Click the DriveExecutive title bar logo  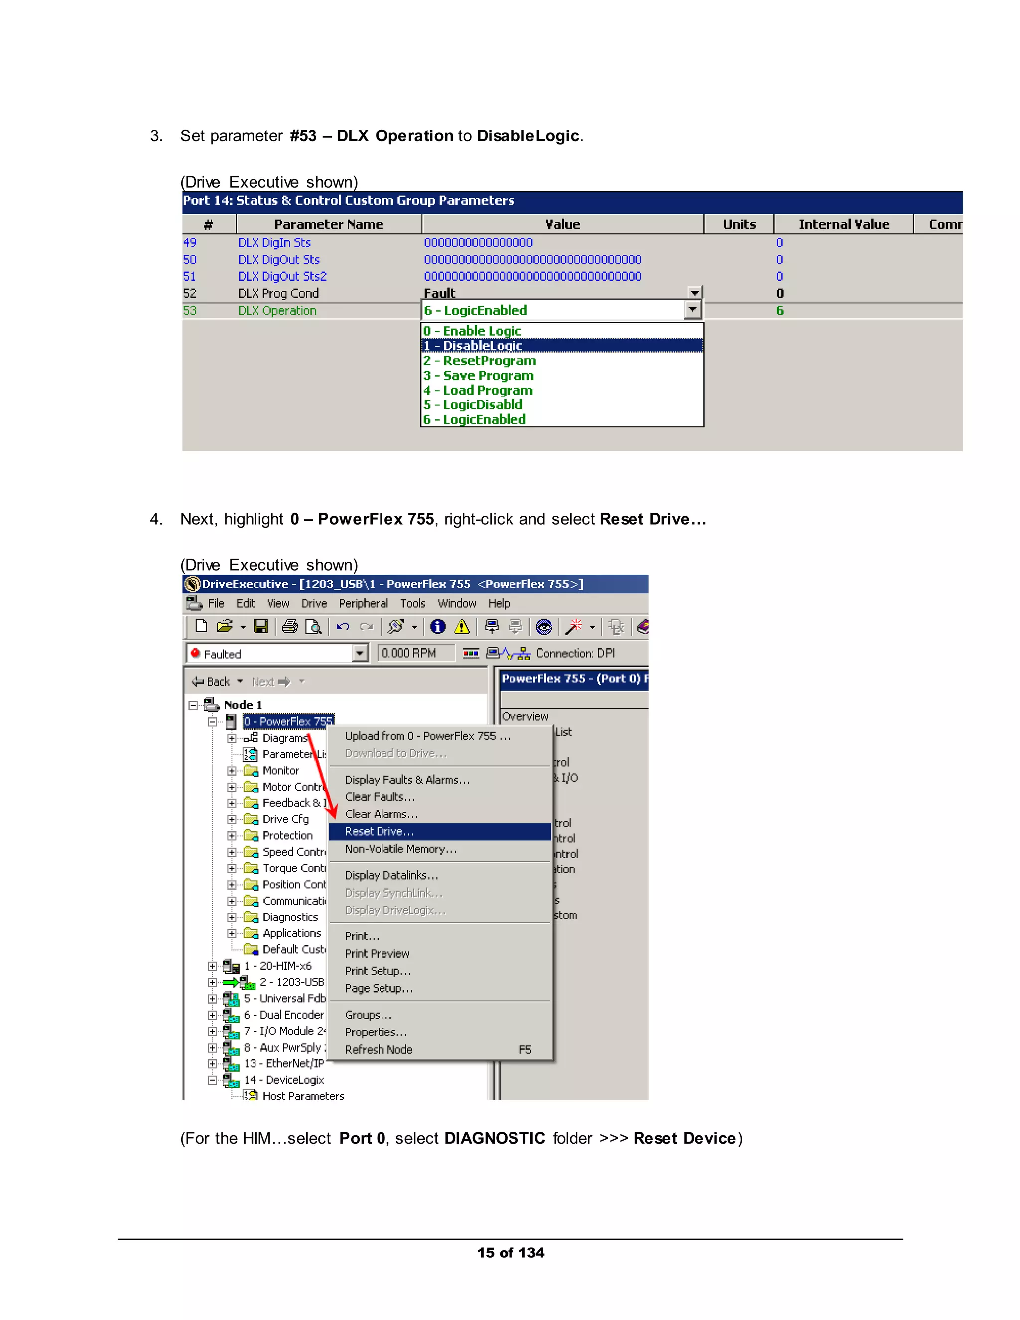(x=192, y=584)
